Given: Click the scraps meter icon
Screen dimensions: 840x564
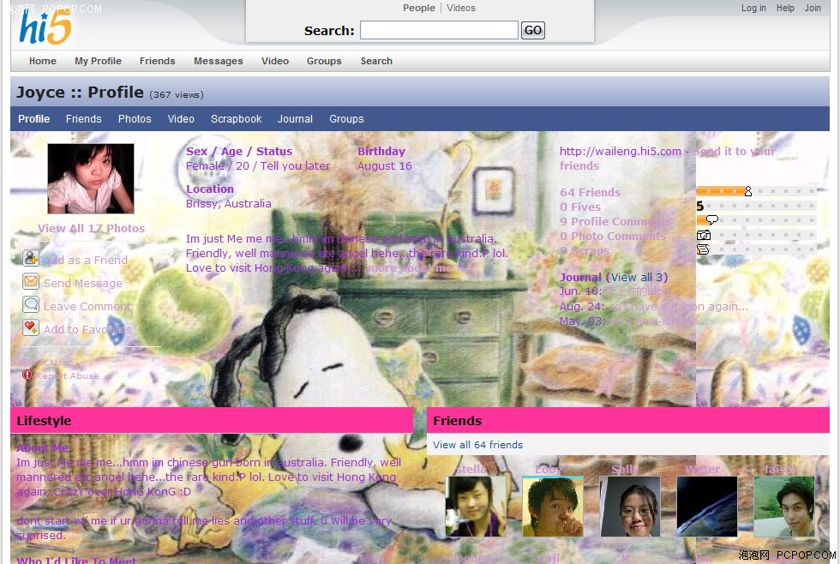Looking at the screenshot, I should coord(703,249).
